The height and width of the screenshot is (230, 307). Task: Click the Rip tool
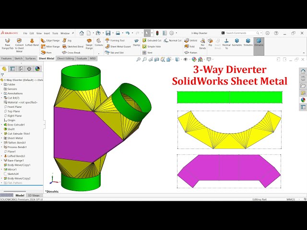(210, 42)
